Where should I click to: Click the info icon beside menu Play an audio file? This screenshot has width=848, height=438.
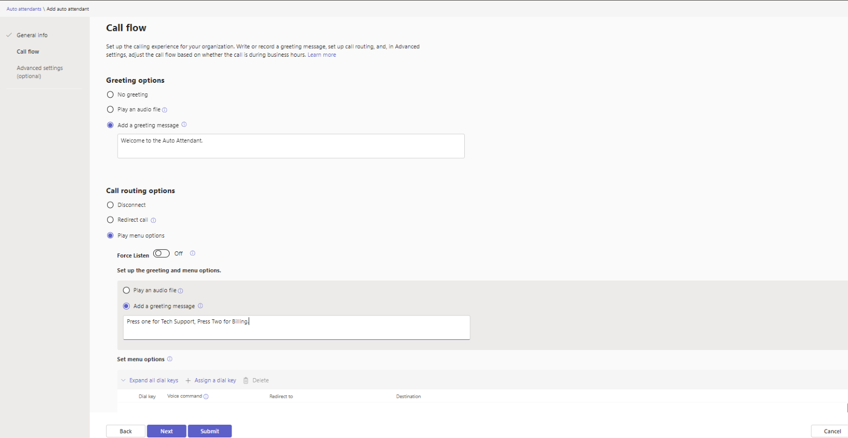tap(180, 291)
